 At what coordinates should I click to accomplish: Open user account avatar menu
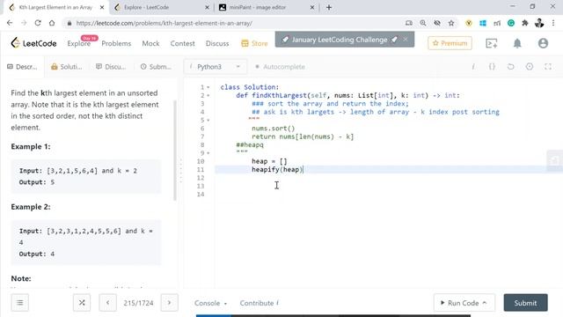click(543, 43)
